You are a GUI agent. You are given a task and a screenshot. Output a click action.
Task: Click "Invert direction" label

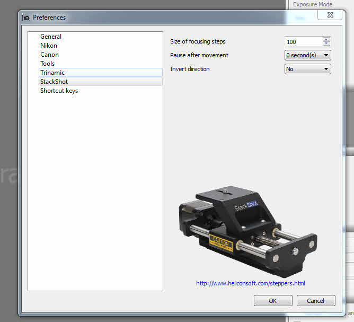coord(190,69)
